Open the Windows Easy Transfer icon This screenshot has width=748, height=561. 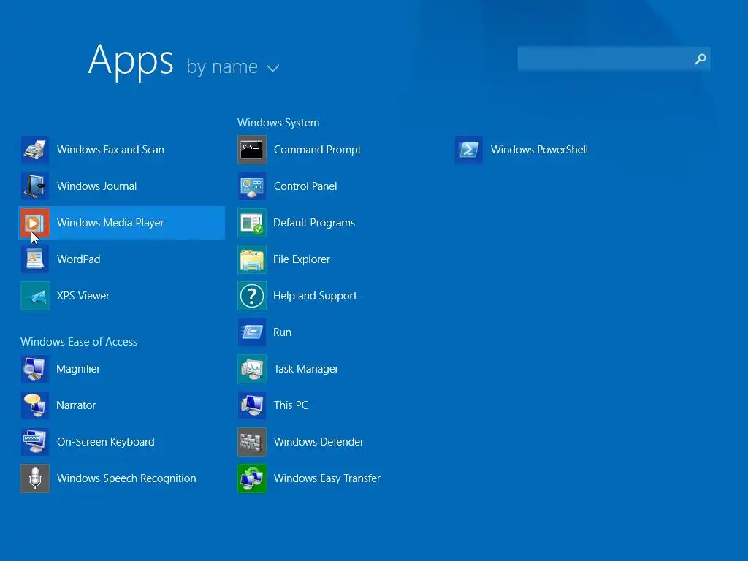(x=252, y=478)
